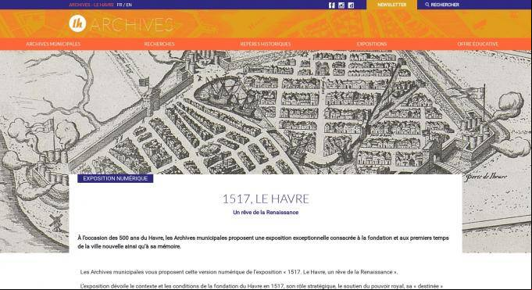
Task: Click the 1517, Le Havre heading
Action: coord(266,199)
